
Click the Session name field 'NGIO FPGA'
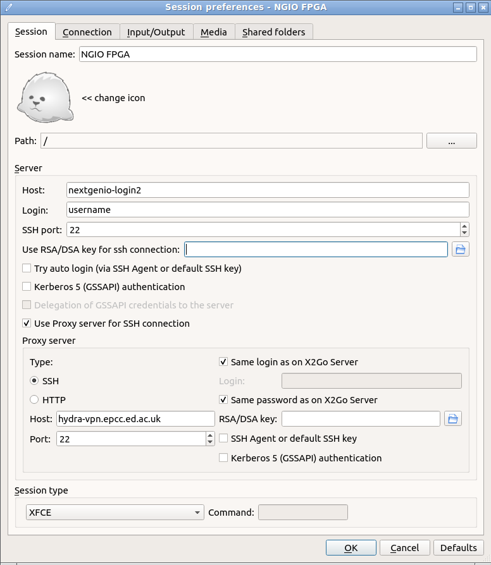[278, 54]
